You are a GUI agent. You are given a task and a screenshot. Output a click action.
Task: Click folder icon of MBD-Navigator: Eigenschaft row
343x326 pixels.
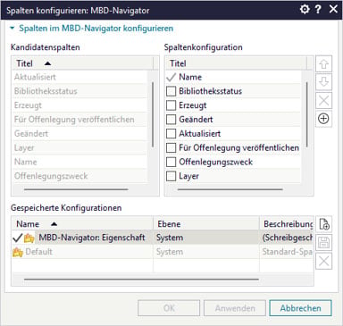29,238
